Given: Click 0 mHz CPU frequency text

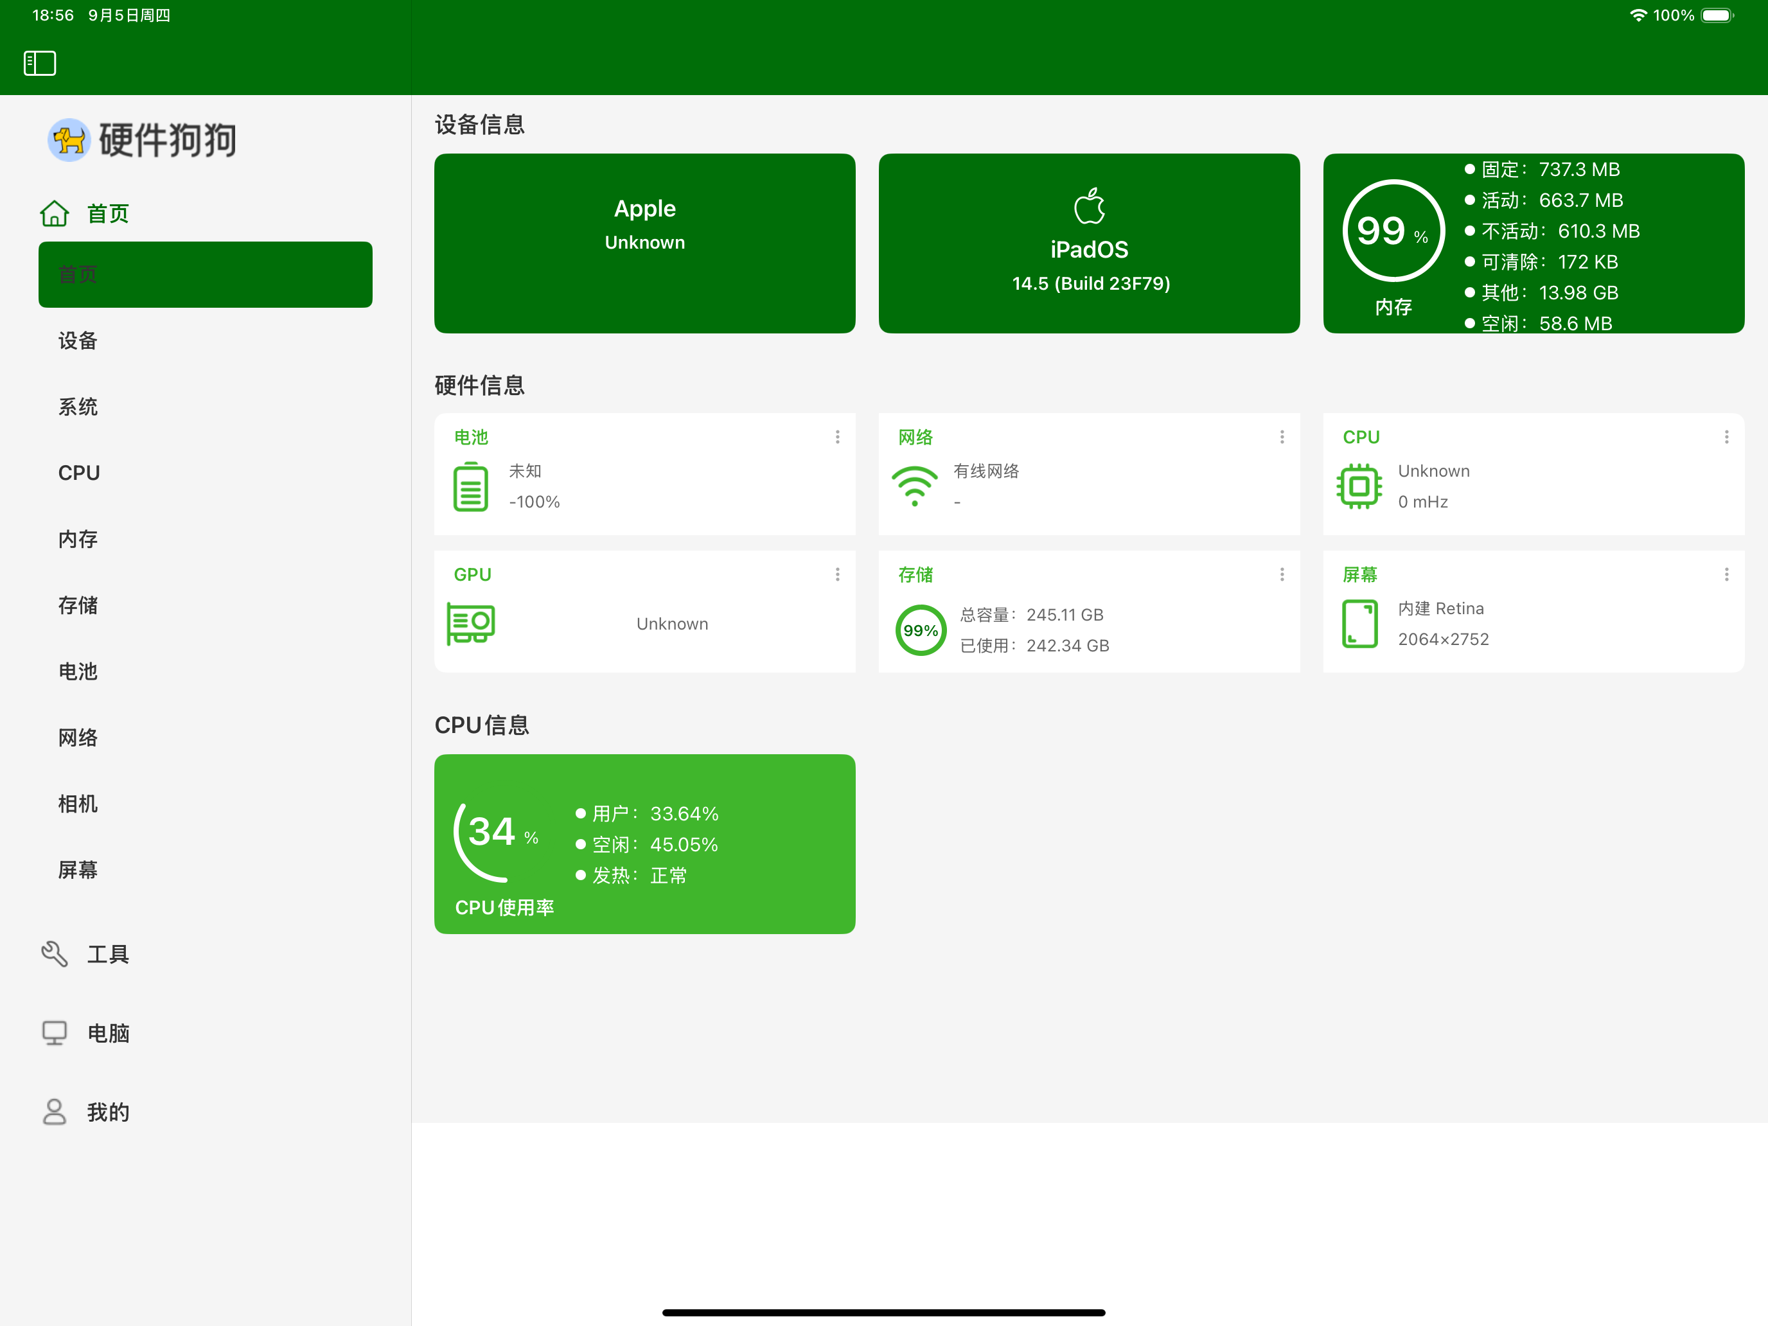Looking at the screenshot, I should 1423,501.
